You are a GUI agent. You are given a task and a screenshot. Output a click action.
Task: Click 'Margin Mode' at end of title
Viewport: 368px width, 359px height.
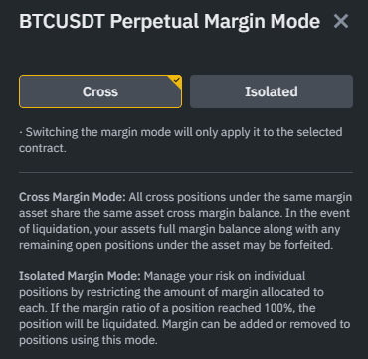pos(262,22)
